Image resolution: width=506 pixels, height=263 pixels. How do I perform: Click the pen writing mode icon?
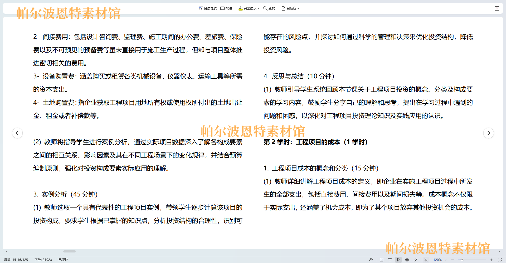pos(416,260)
